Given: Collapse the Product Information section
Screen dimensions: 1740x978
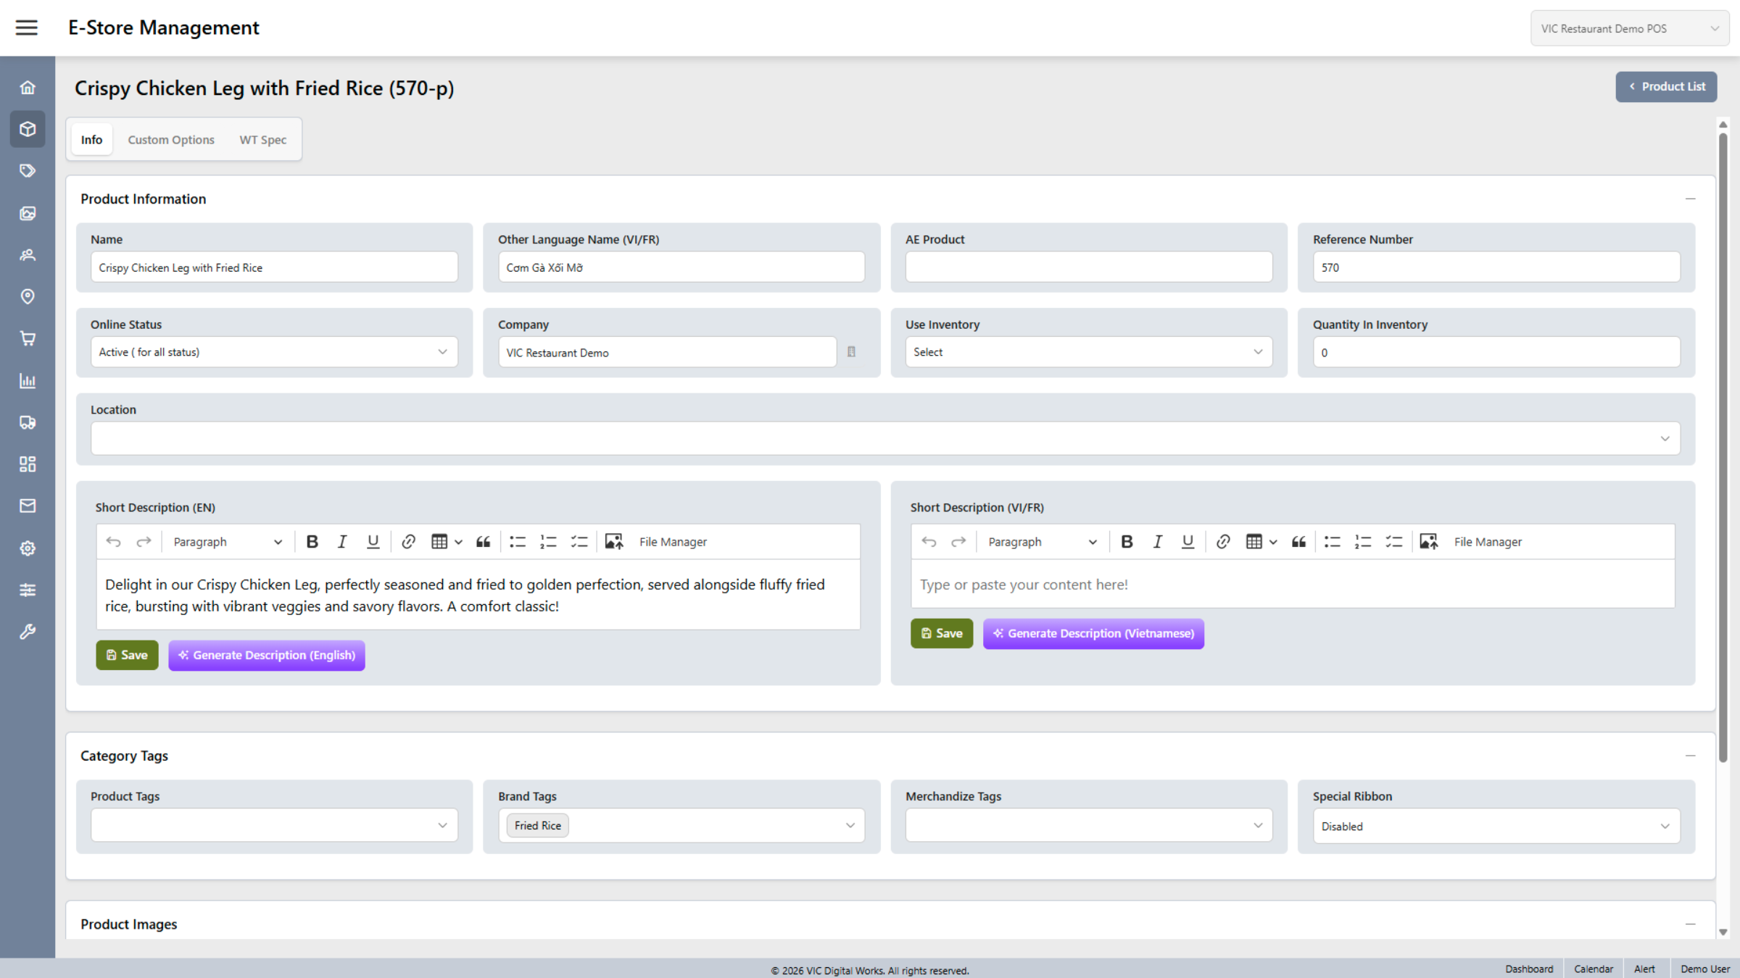Looking at the screenshot, I should click(x=1690, y=198).
